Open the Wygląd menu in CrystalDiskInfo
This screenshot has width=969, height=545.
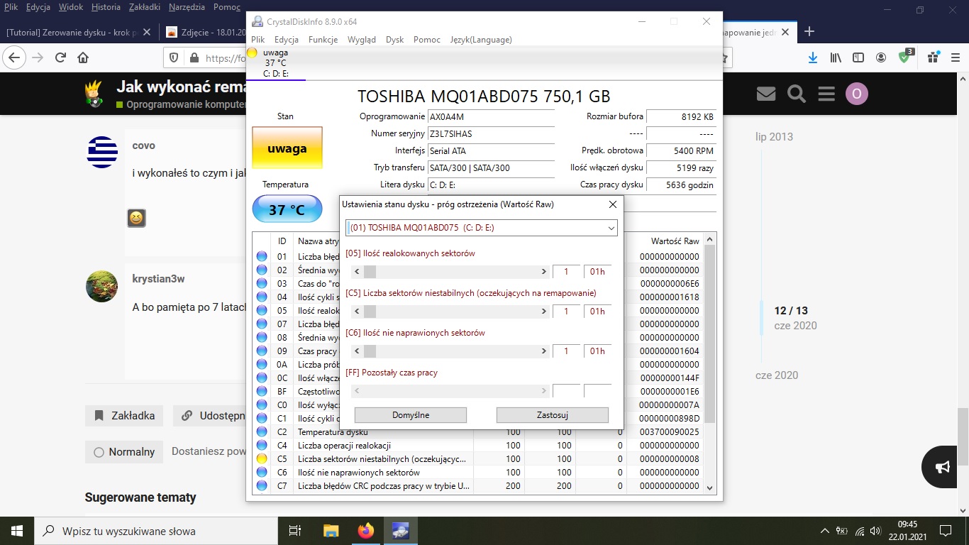362,40
